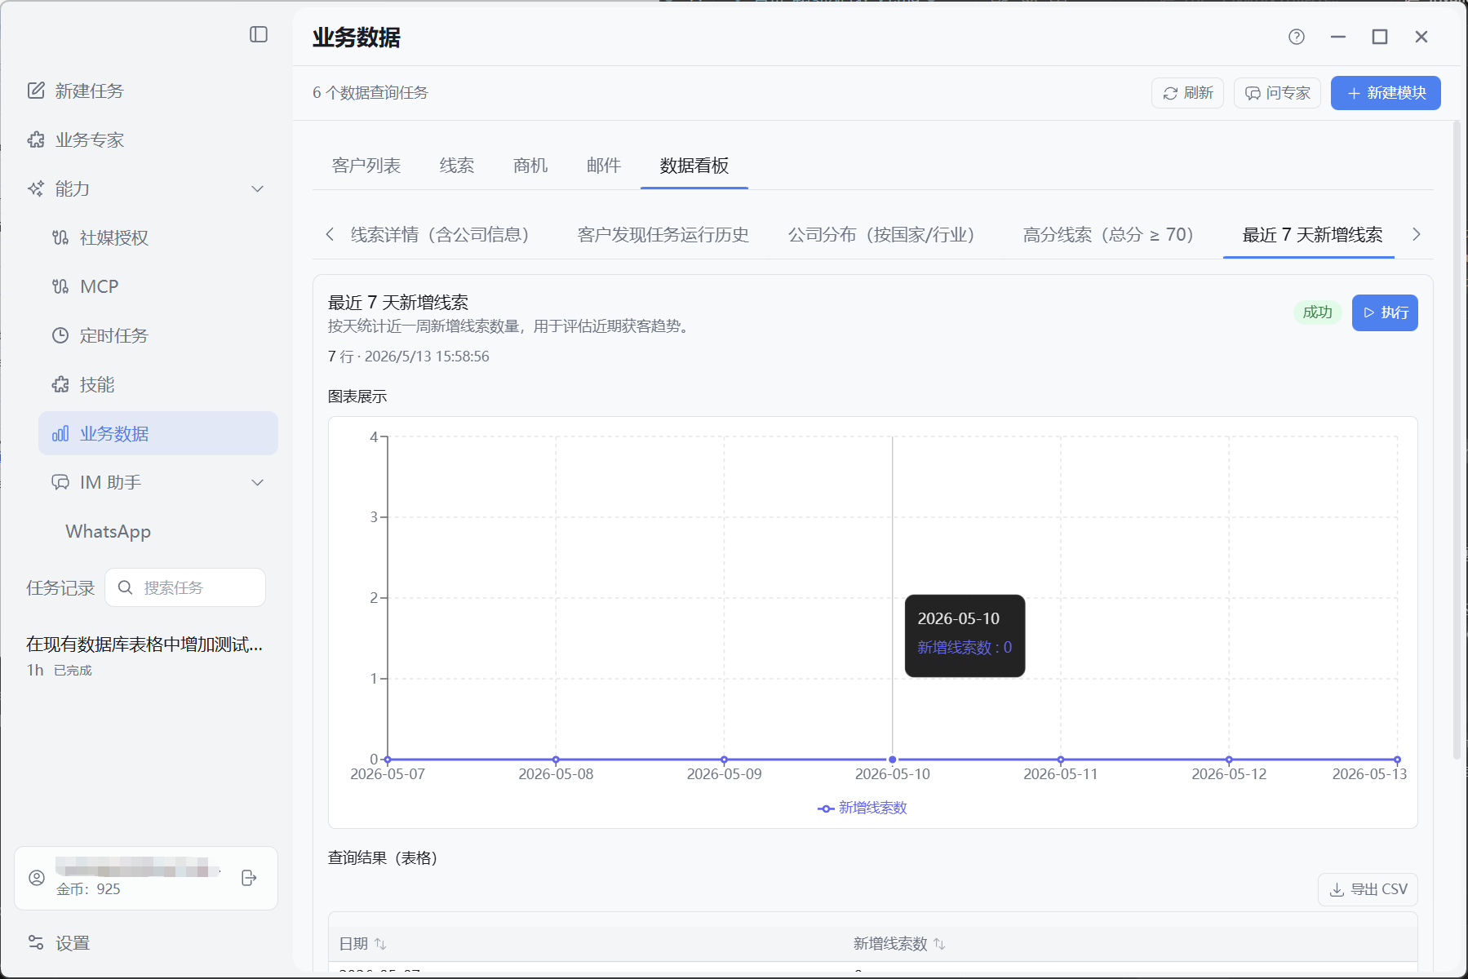Switch to the 邮件 tab

(x=604, y=166)
